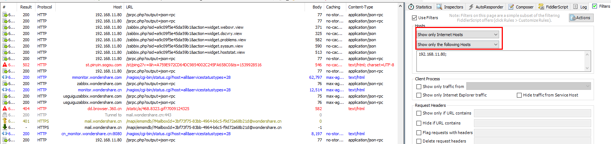This screenshot has width=611, height=144.
Task: Check the Delete request headers option
Action: (x=419, y=141)
